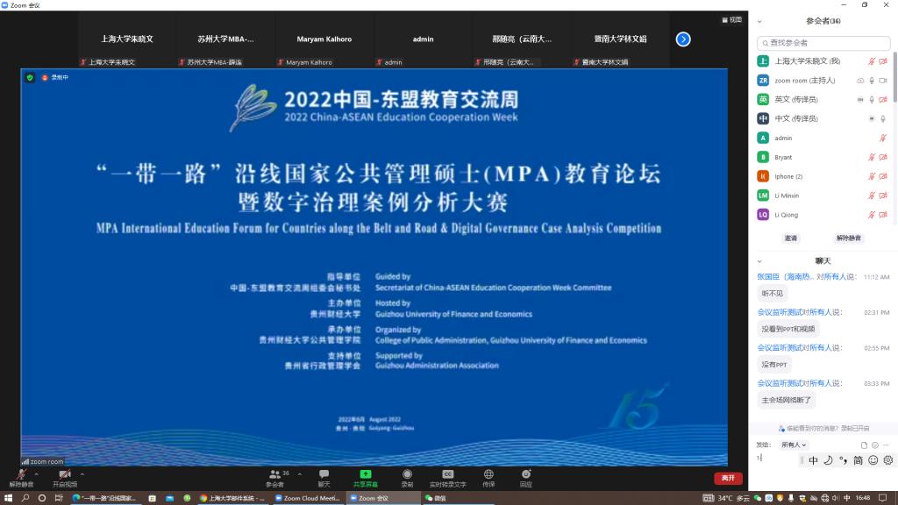Open 实时转录文字 live transcript
Image resolution: width=898 pixels, height=505 pixels.
point(447,477)
